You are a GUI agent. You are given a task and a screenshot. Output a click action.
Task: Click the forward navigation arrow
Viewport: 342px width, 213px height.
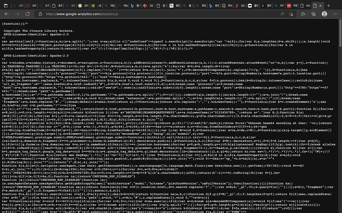[x=17, y=14]
